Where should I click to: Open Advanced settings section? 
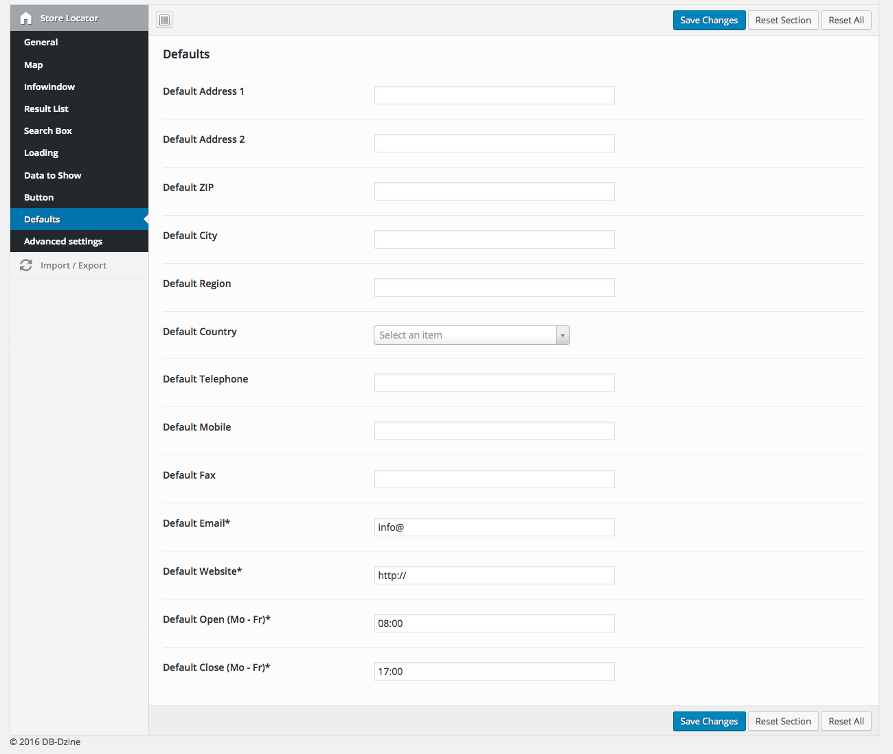click(79, 241)
